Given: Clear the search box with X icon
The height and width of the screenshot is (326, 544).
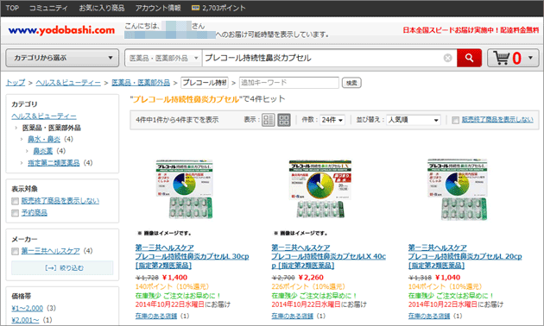Looking at the screenshot, I should click(x=448, y=58).
